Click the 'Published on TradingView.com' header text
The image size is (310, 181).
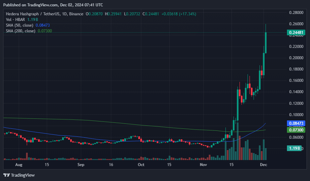[x=31, y=5]
